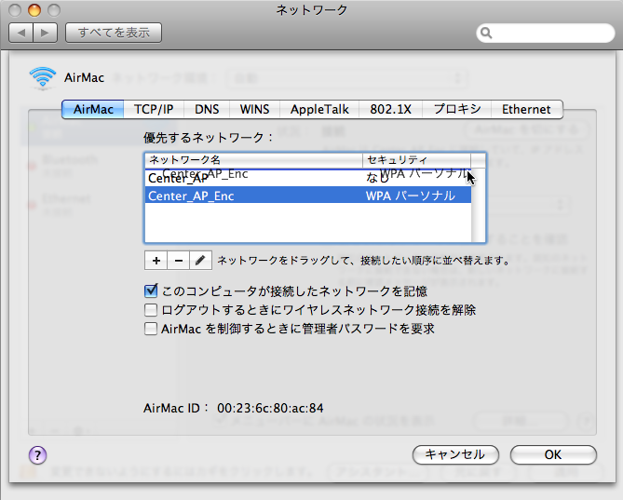Click the すべてを表示 button
The width and height of the screenshot is (623, 500).
click(x=114, y=33)
